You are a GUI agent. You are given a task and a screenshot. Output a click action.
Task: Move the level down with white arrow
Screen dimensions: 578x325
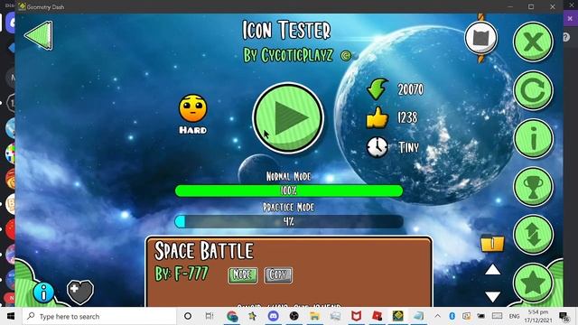click(492, 297)
